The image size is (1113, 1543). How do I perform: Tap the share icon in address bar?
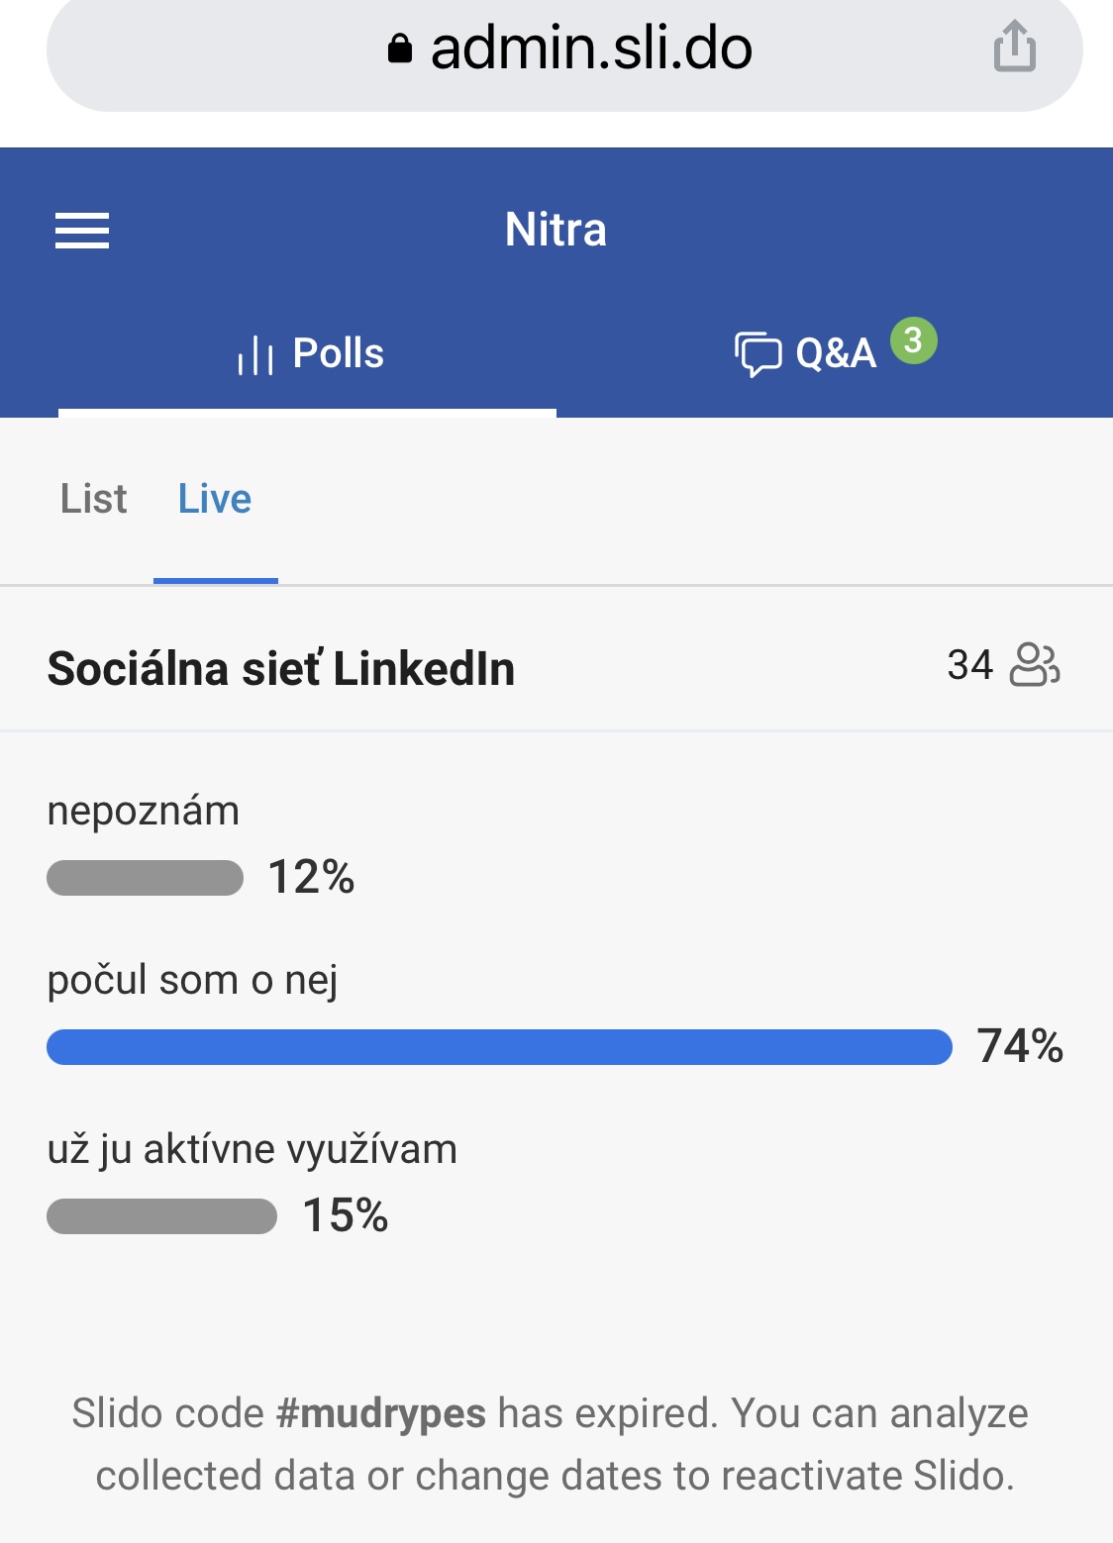click(x=1015, y=47)
